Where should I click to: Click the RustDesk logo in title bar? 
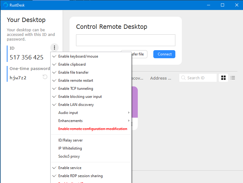click(x=6, y=5)
